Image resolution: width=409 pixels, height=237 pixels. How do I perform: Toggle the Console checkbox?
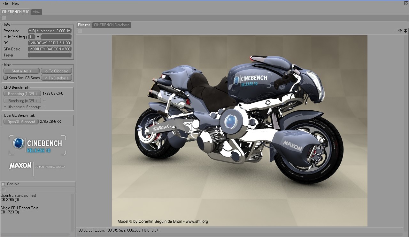point(3,184)
